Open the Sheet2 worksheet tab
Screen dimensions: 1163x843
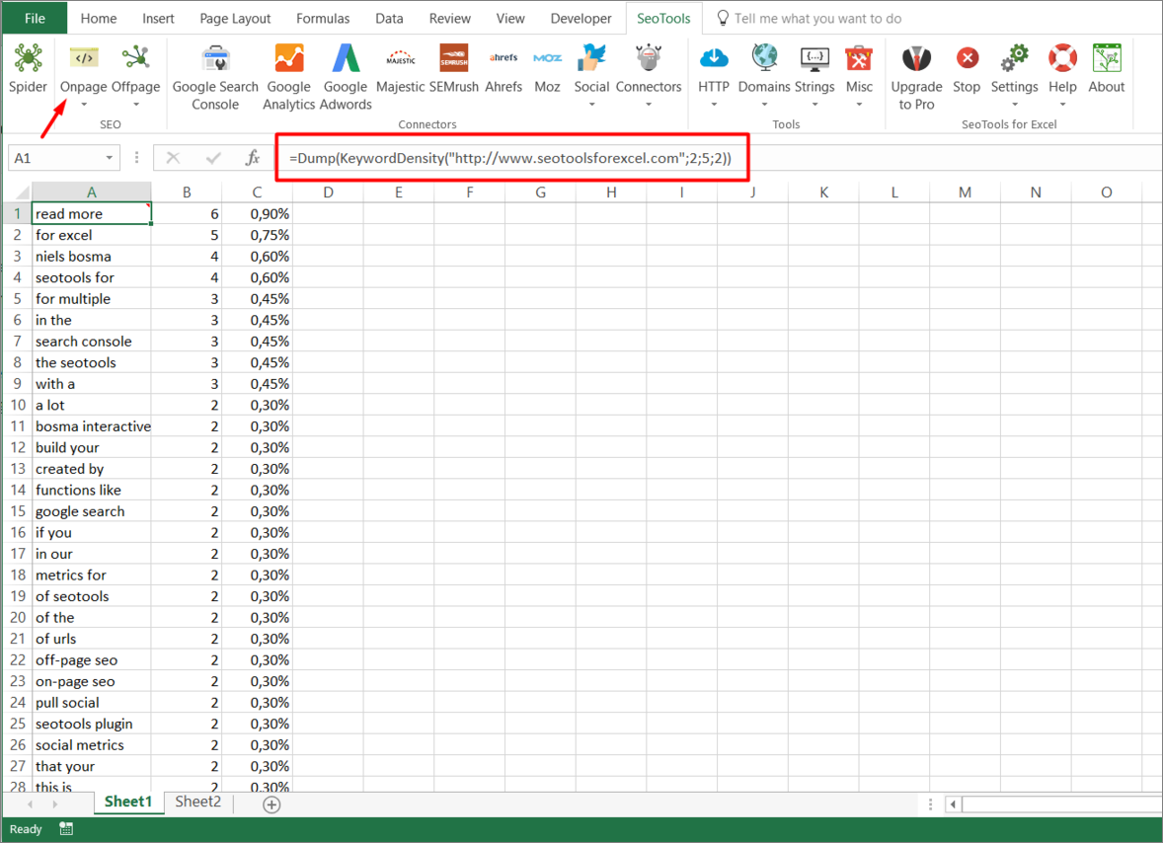[x=197, y=803]
